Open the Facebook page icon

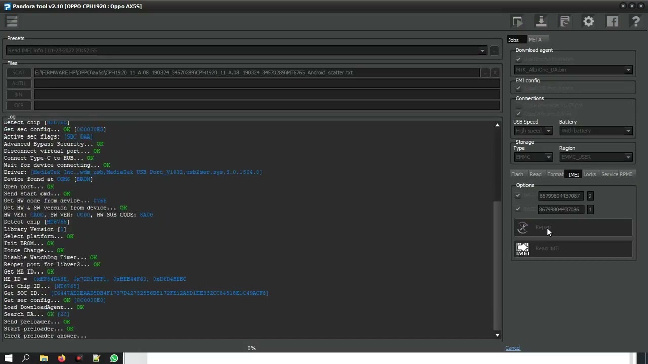612,21
